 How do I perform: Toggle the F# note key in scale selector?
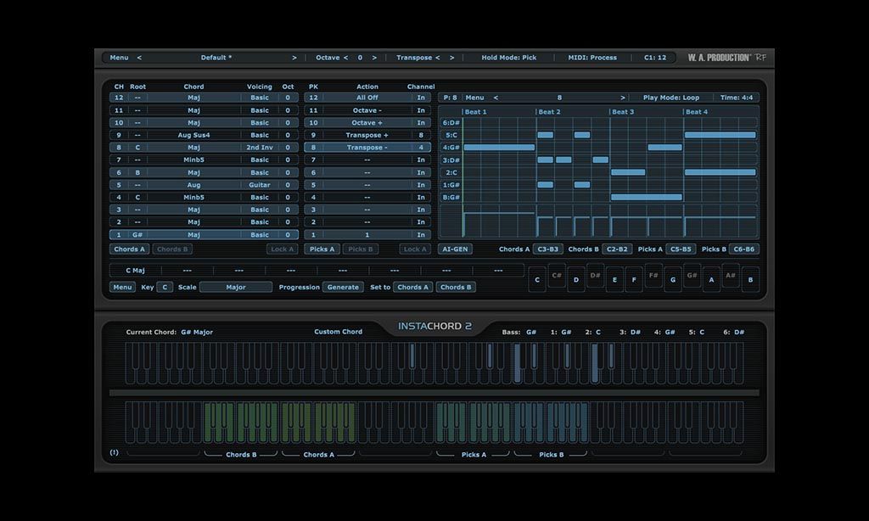pos(653,276)
